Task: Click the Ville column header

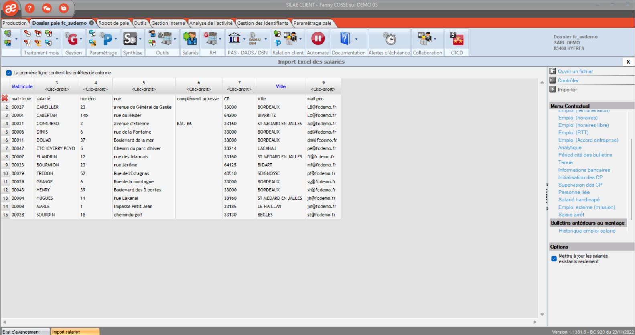Action: 280,86
